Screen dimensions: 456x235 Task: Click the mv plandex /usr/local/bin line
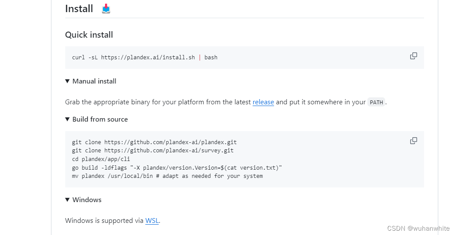pos(168,176)
